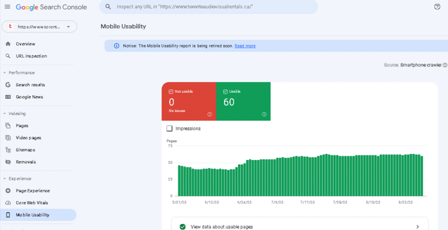
Task: Click the search magnifier icon in URL bar
Action: pos(108,7)
